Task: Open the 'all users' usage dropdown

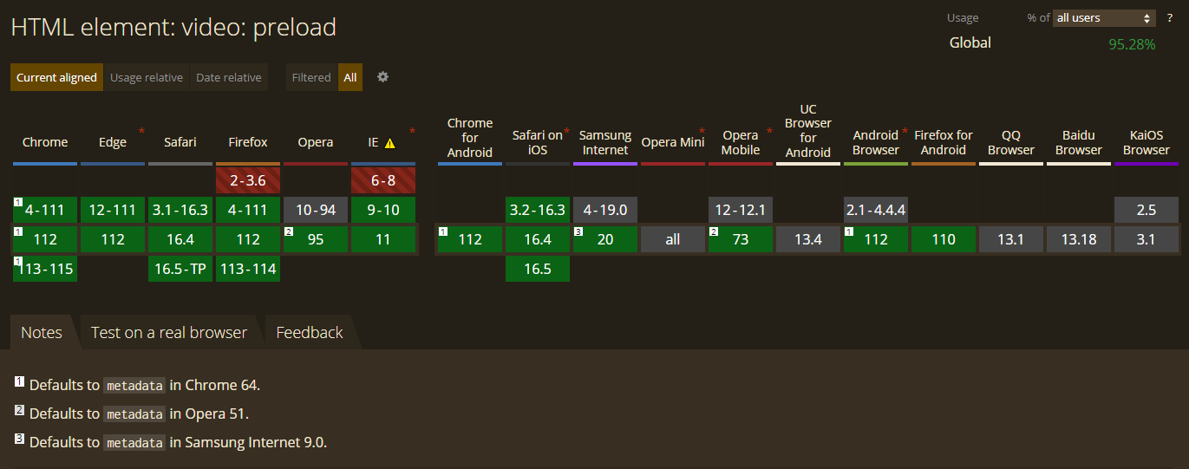Action: 1104,18
